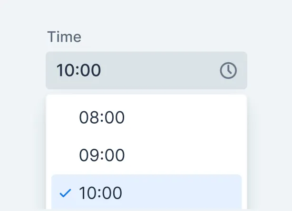The width and height of the screenshot is (292, 211).
Task: Choose 09:00 from the time list
Action: click(102, 155)
